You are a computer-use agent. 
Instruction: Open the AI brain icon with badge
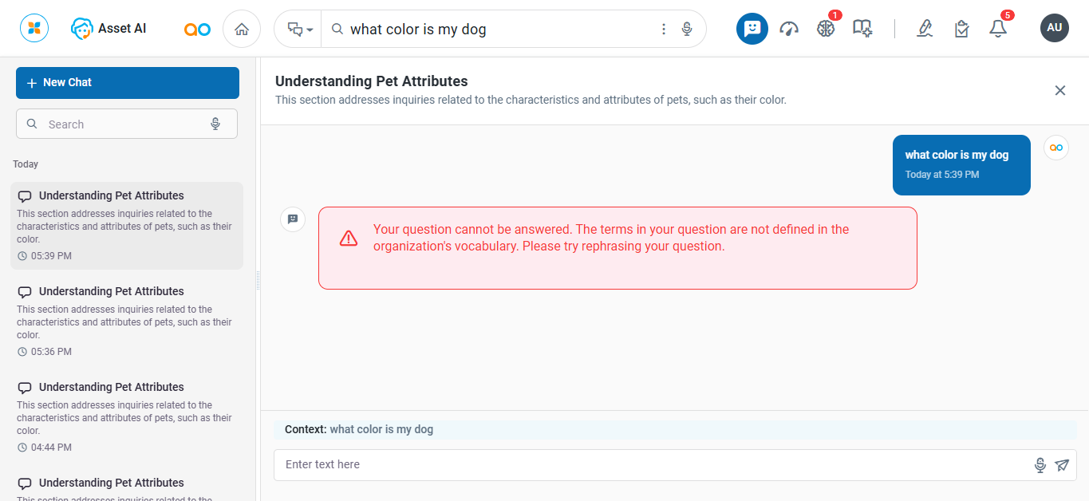pyautogui.click(x=826, y=29)
